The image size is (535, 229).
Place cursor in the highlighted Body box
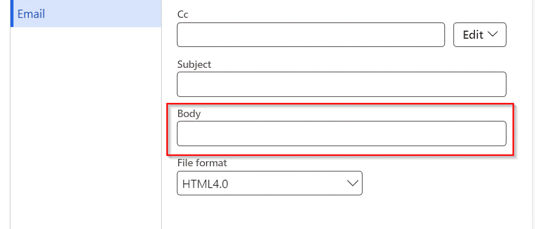(x=341, y=133)
